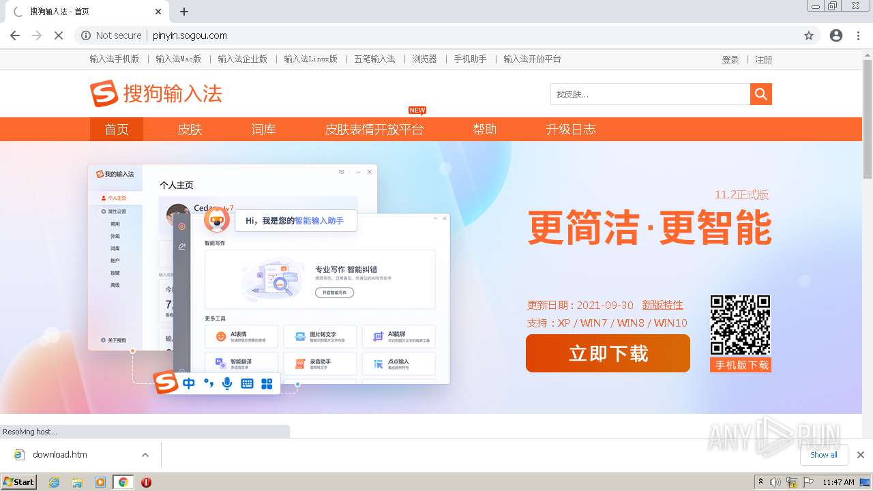Screen dimensions: 873x491
Task: Open the Chrome profile avatar icon
Action: pyautogui.click(x=836, y=35)
